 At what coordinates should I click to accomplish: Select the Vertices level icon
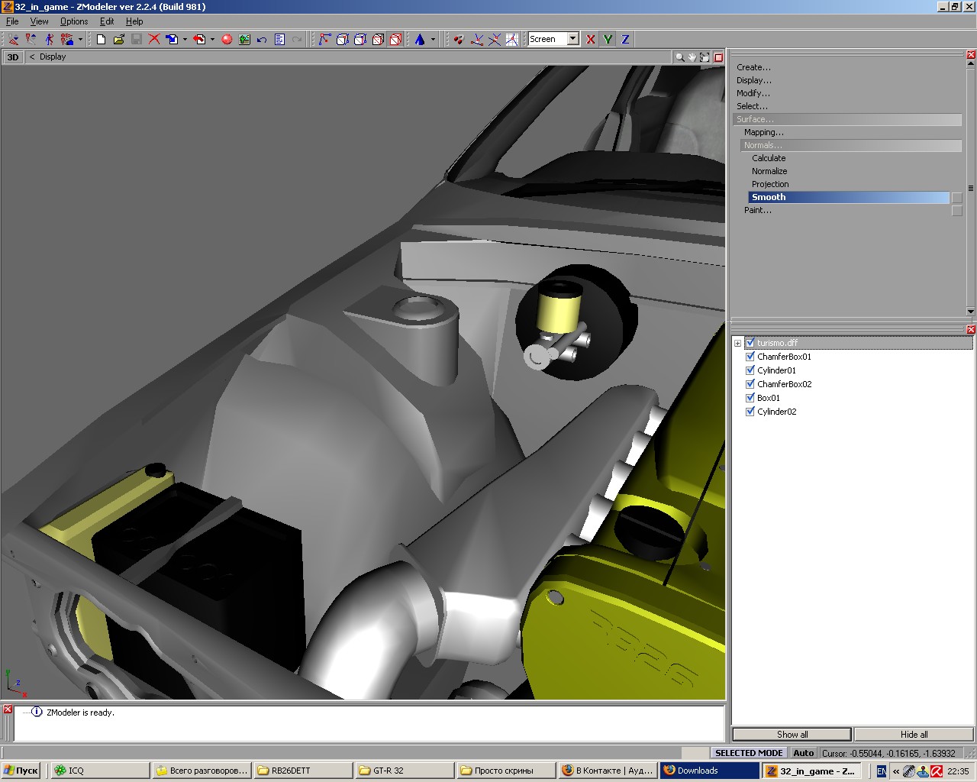click(325, 39)
